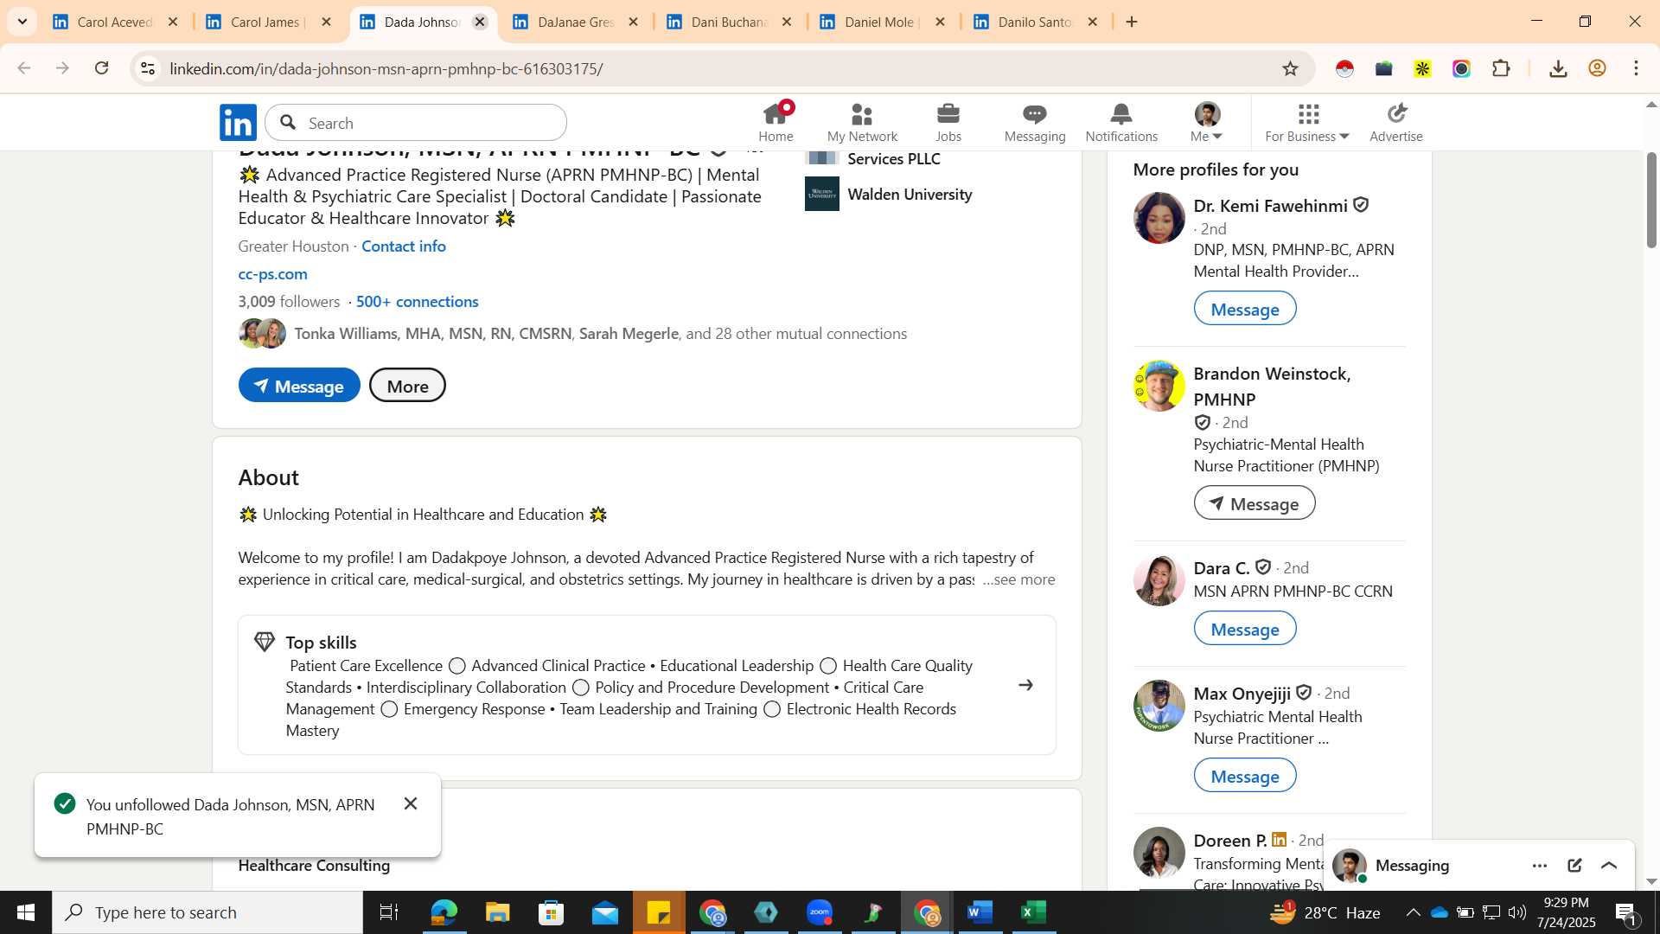This screenshot has height=934, width=1660.
Task: Open Zoom from taskbar
Action: coord(820,912)
